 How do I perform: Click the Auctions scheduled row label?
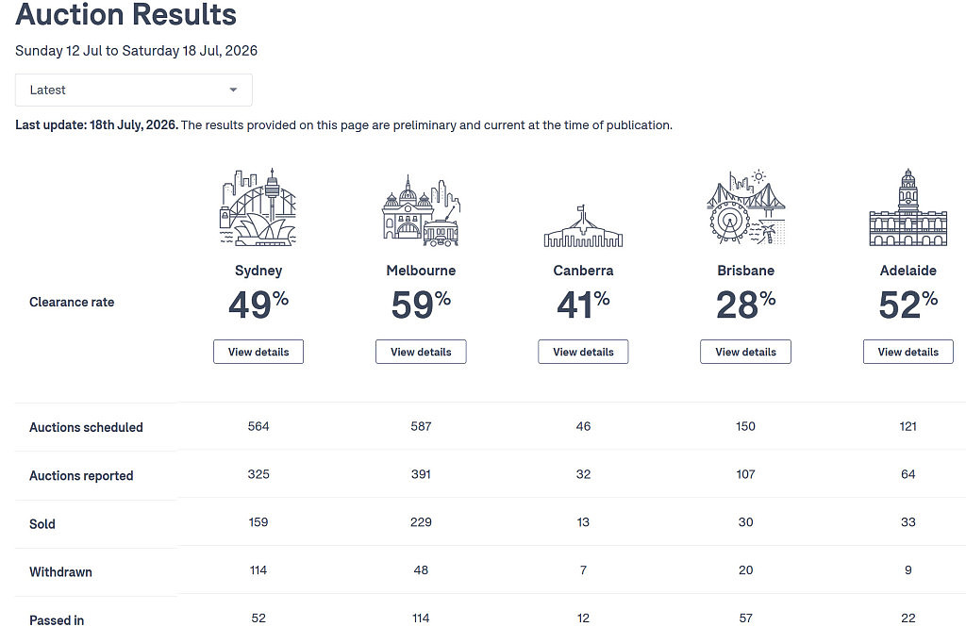tap(86, 427)
